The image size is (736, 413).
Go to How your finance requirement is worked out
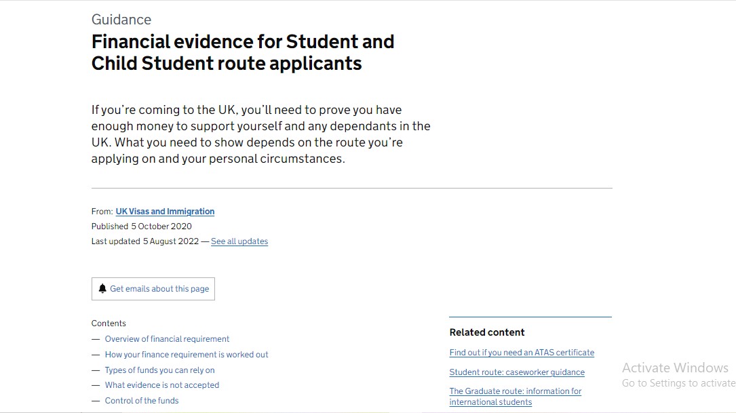[187, 355]
